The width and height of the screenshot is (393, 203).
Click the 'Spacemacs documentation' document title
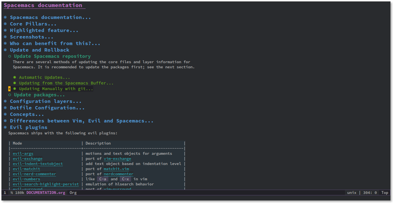43,5
